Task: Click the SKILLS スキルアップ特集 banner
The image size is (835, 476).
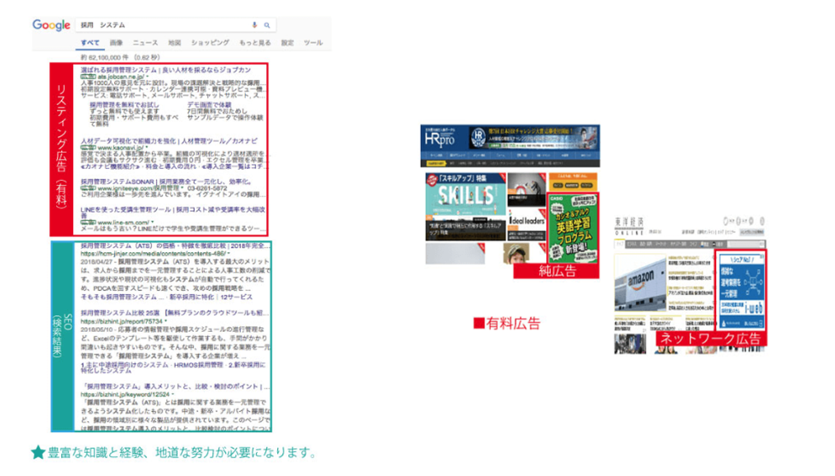Action: (x=465, y=206)
